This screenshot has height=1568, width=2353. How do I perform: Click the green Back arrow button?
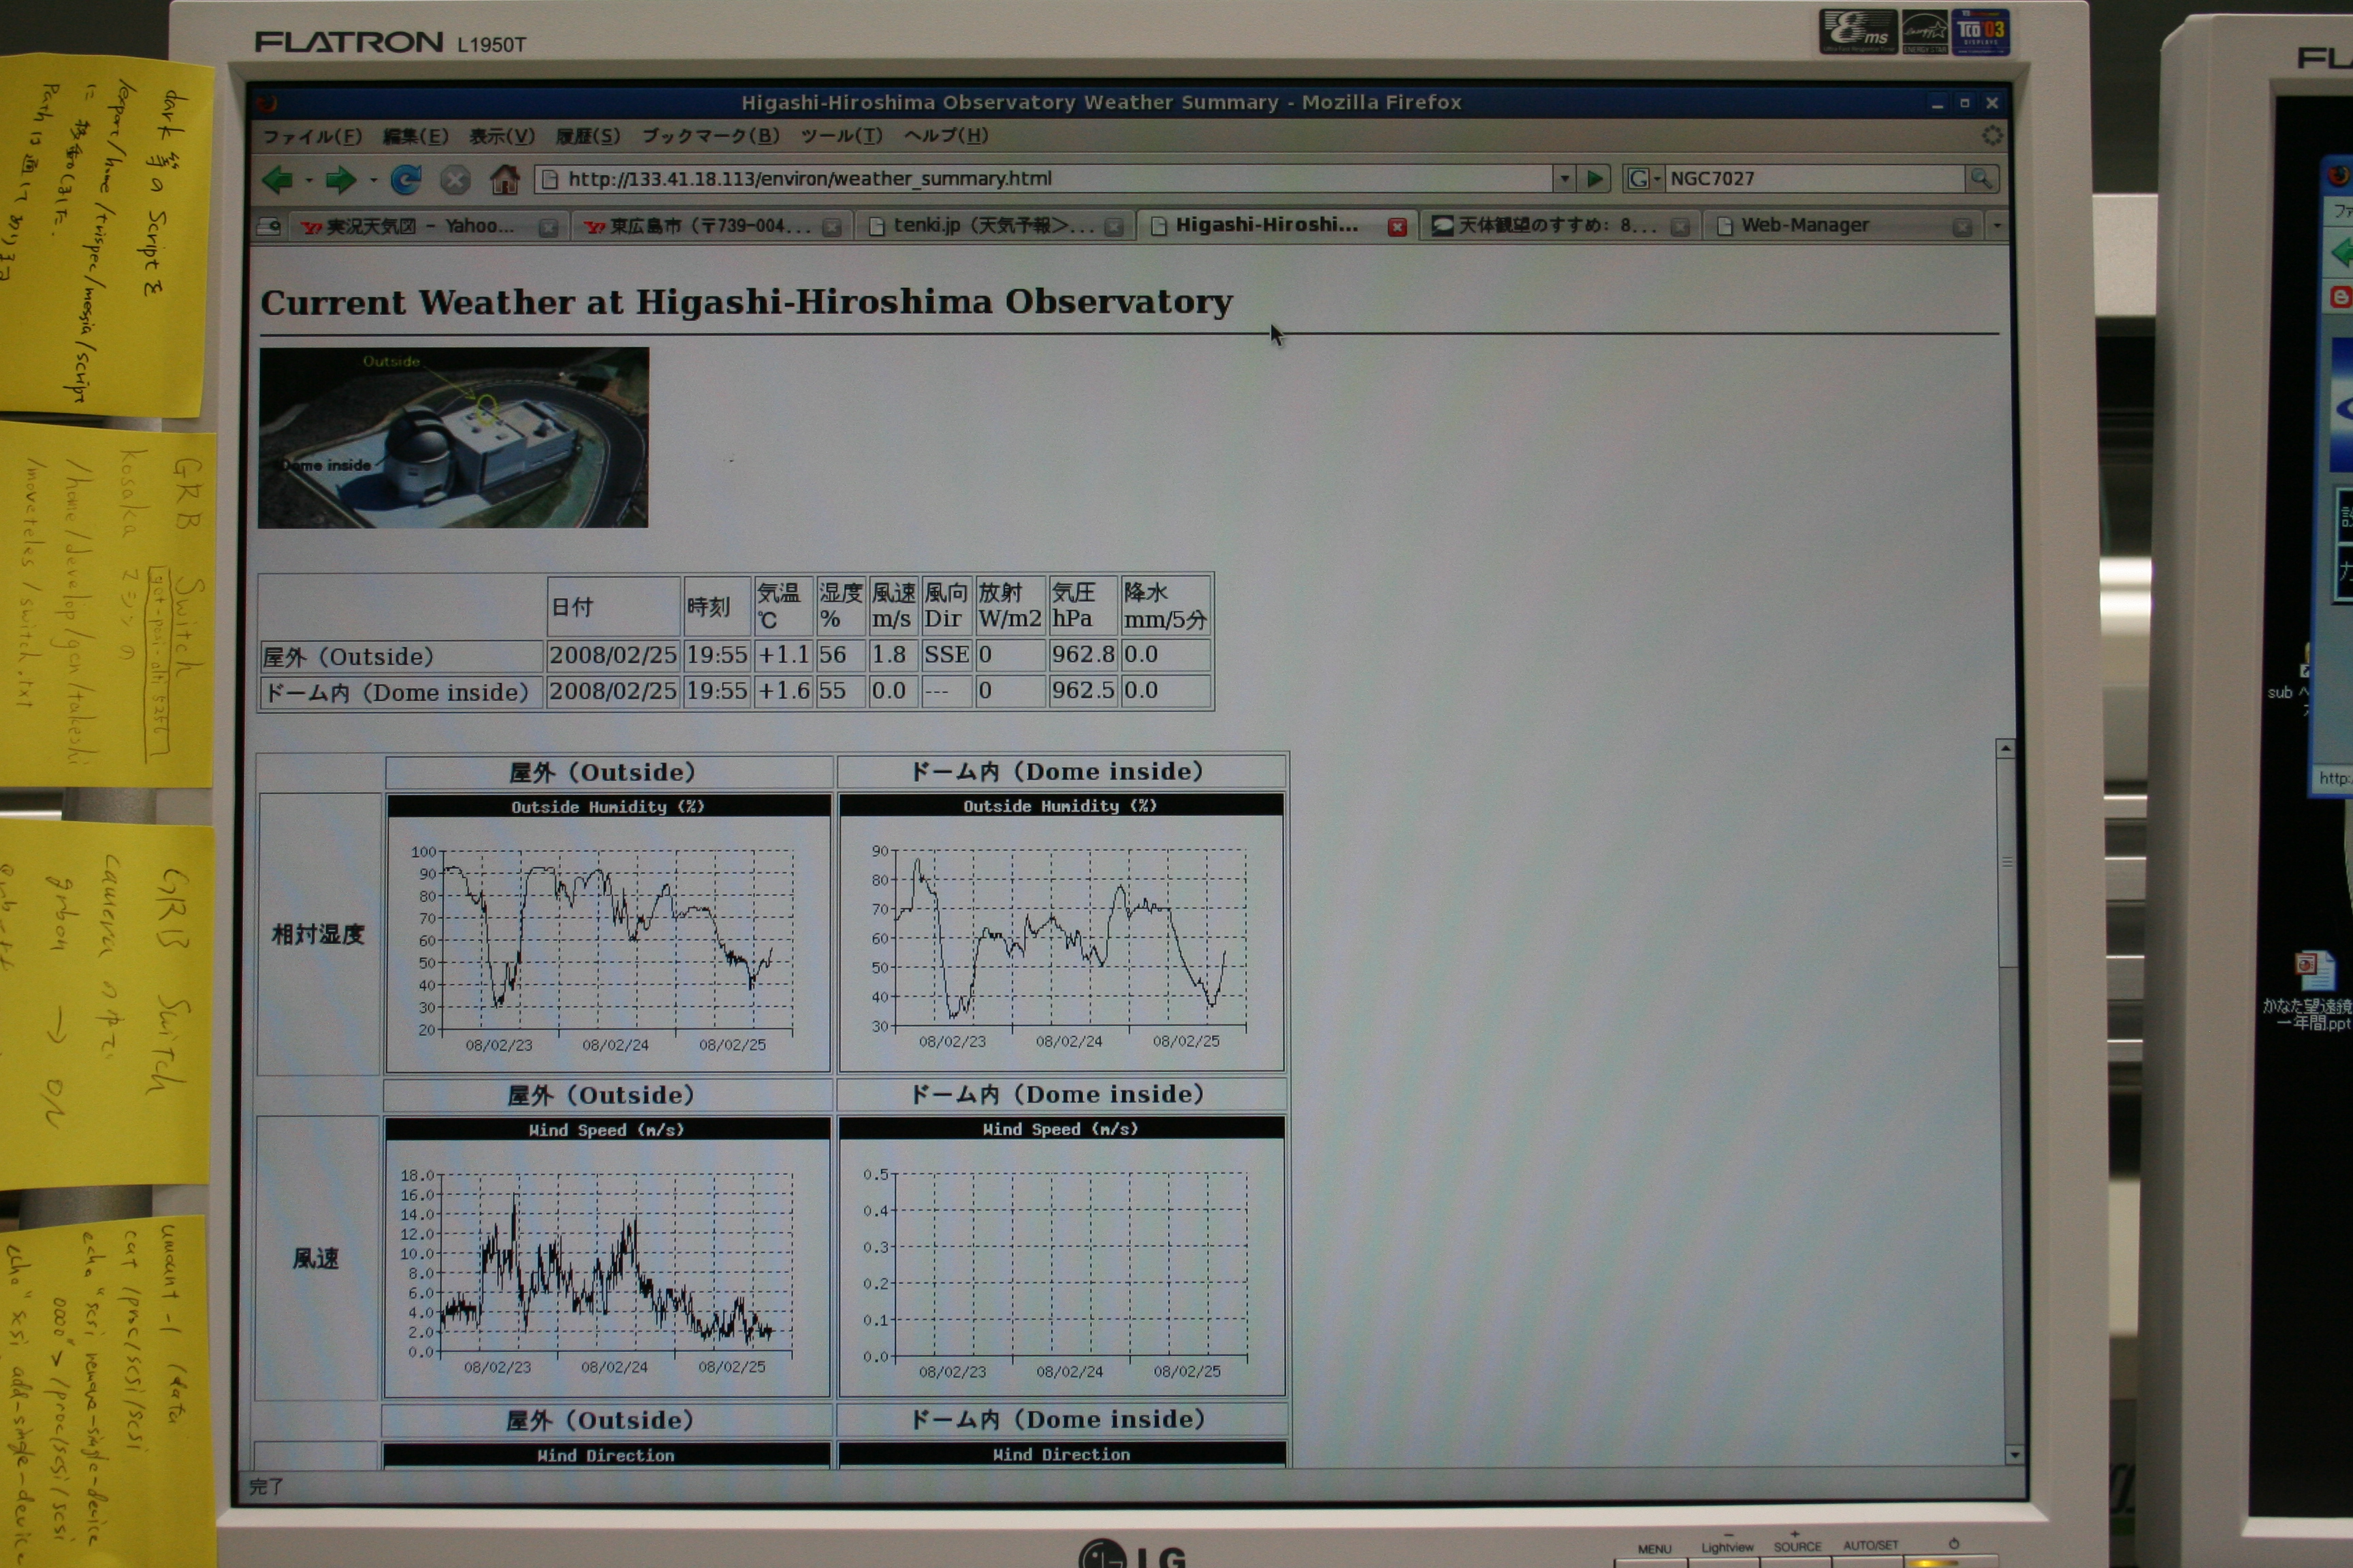pyautogui.click(x=277, y=180)
